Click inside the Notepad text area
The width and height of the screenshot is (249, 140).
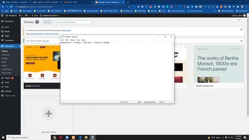pyautogui.click(x=116, y=71)
